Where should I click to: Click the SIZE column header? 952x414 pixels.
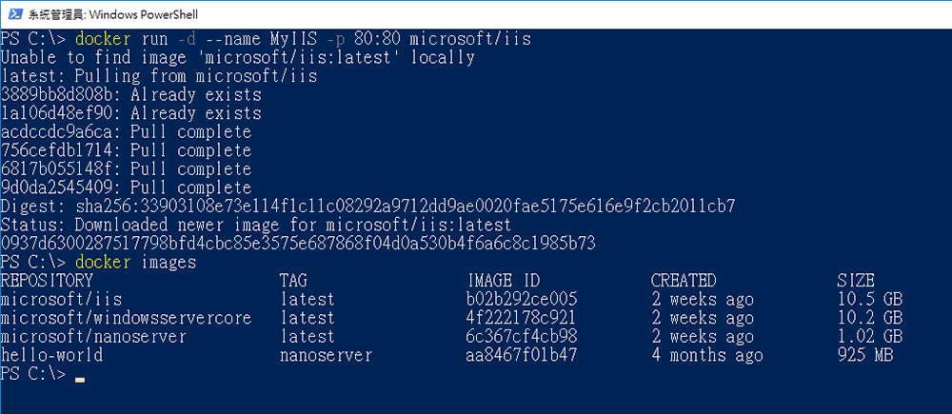(x=855, y=281)
